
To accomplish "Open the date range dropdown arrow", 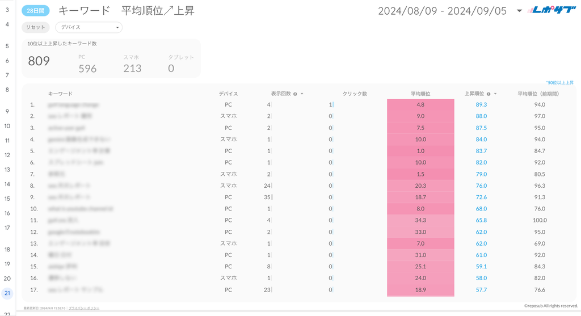I will coord(519,11).
